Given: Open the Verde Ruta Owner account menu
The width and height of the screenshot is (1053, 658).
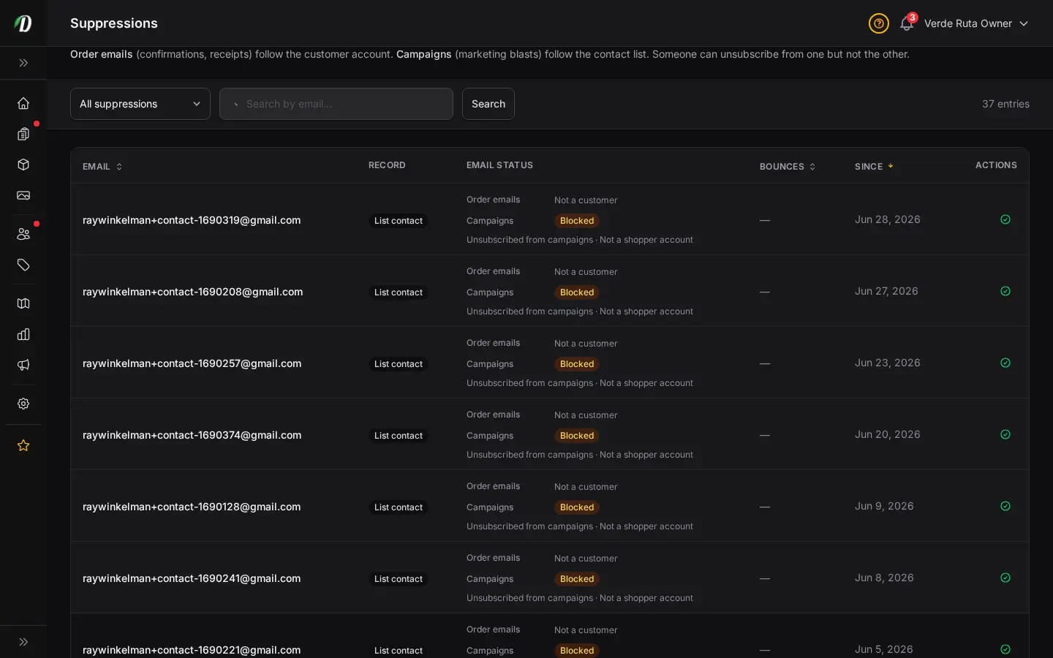Looking at the screenshot, I should pos(976,23).
